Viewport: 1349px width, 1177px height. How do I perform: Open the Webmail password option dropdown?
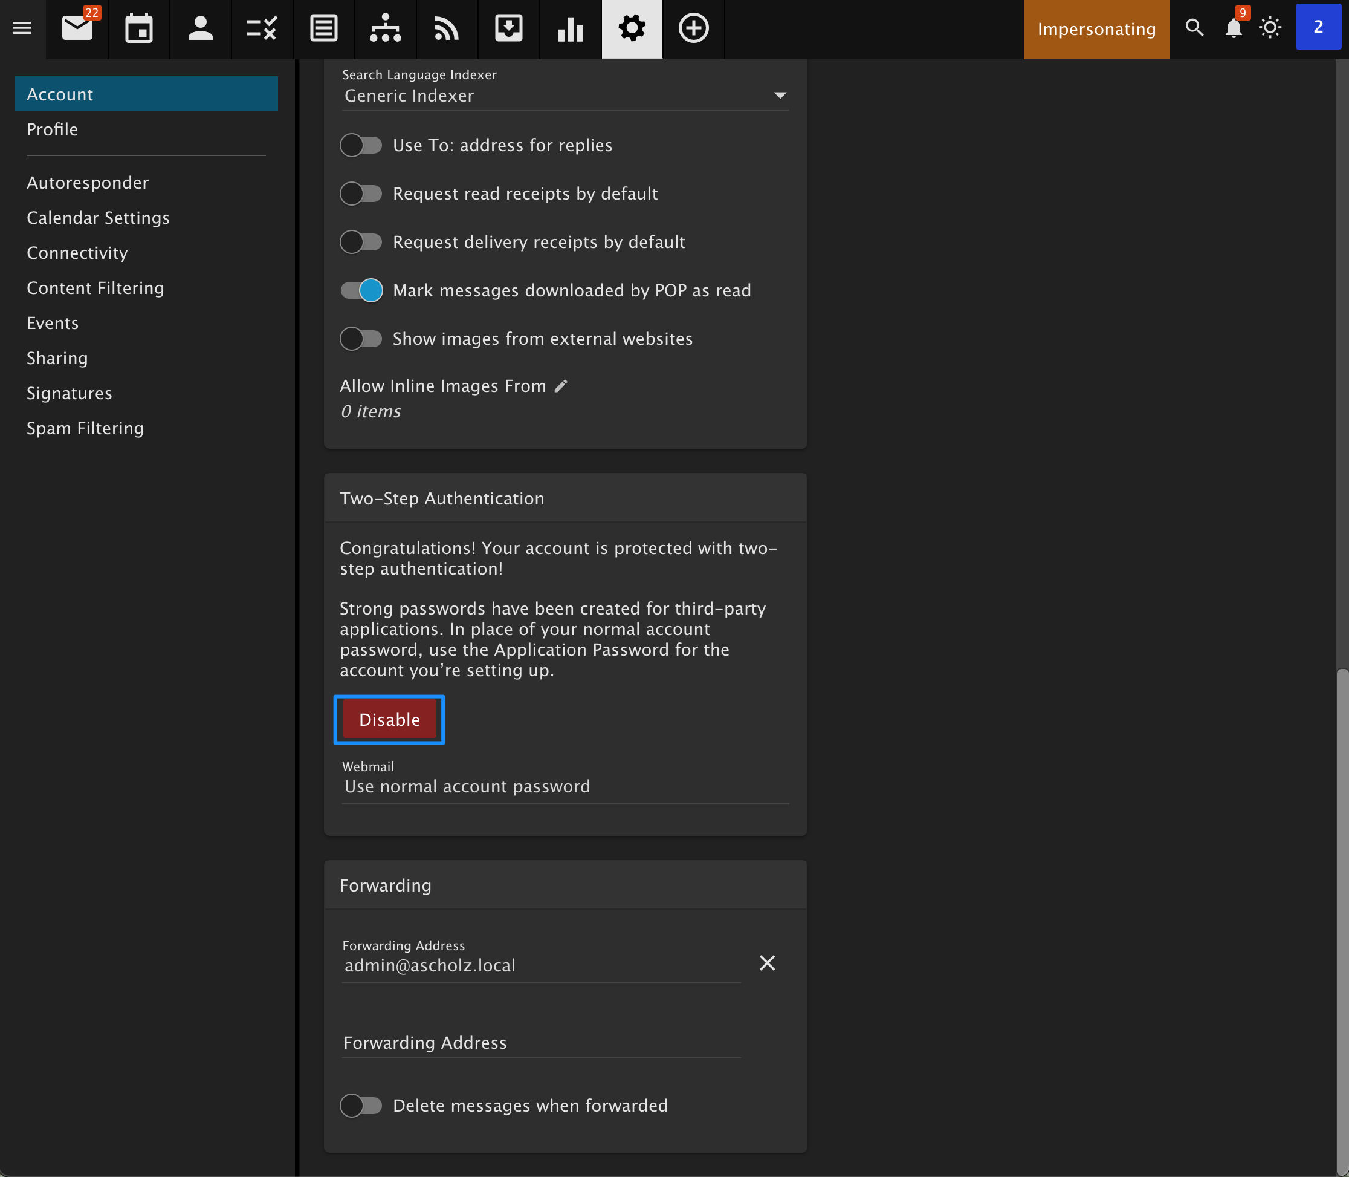[565, 786]
